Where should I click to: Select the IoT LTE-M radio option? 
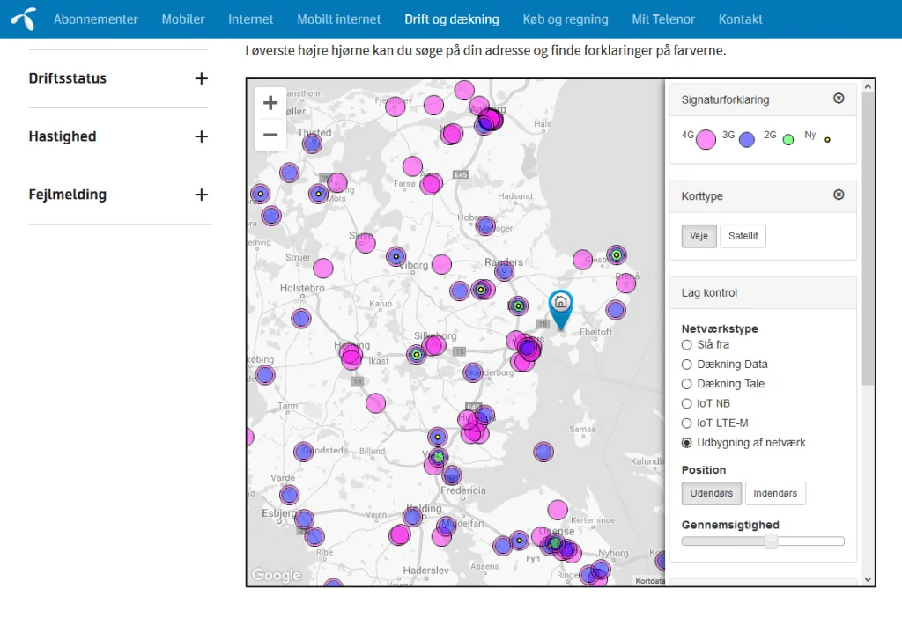pos(686,423)
